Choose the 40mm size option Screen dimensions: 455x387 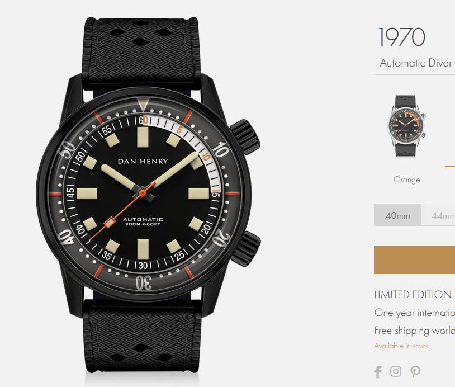coord(397,215)
